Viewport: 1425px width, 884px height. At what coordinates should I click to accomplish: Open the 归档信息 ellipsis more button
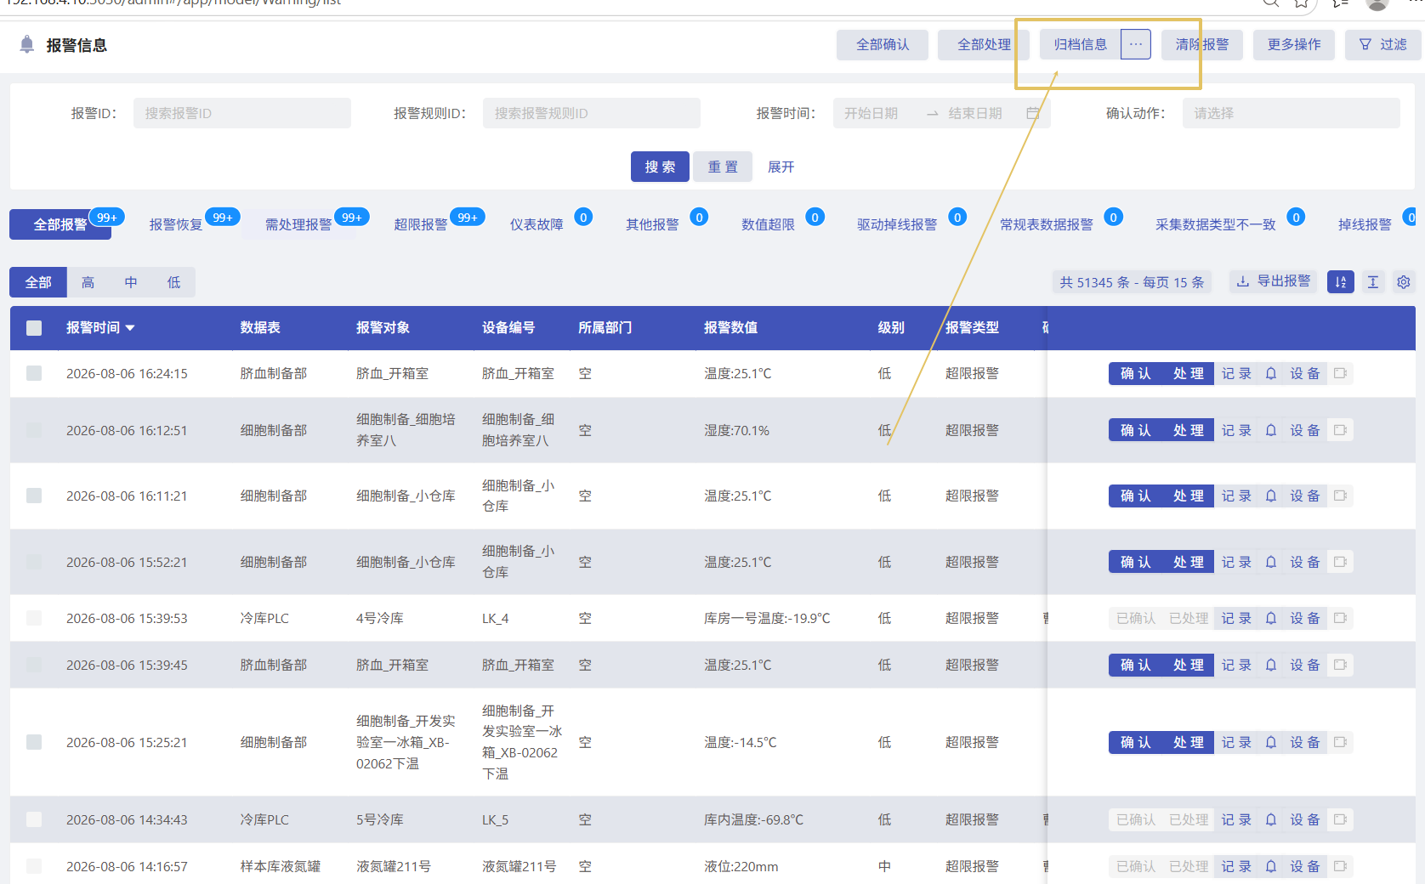coord(1136,44)
